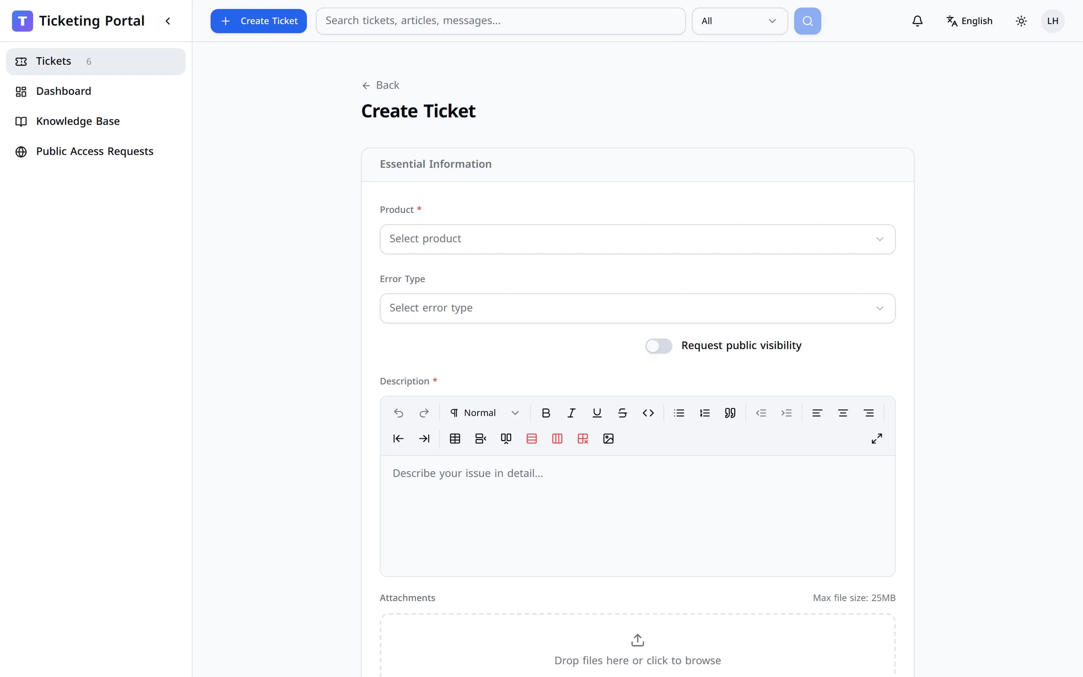Click the blue search magnifier button
1083x677 pixels.
click(x=807, y=21)
